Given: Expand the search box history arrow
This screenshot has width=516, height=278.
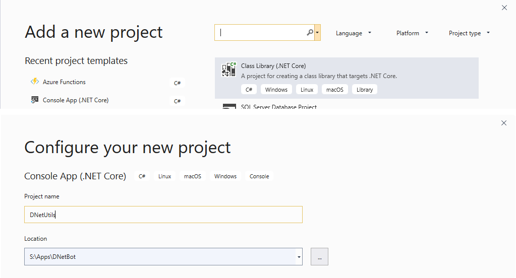Looking at the screenshot, I should 317,33.
